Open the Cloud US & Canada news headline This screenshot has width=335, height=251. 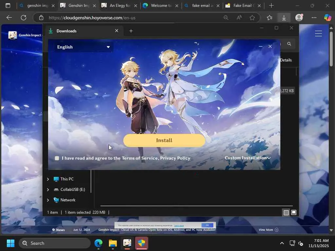click(x=157, y=230)
